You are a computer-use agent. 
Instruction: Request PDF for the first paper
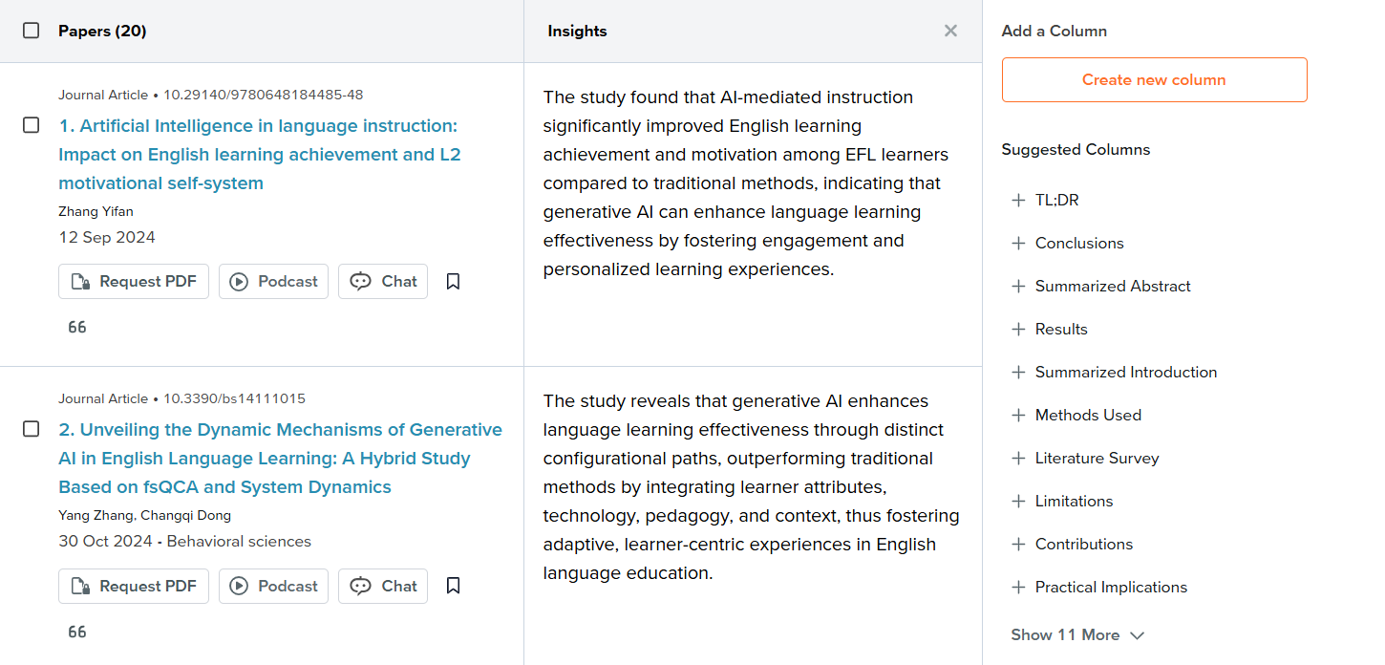134,282
